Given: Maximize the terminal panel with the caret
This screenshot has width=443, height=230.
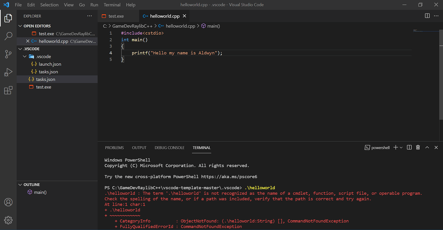Looking at the screenshot, I should (x=427, y=147).
